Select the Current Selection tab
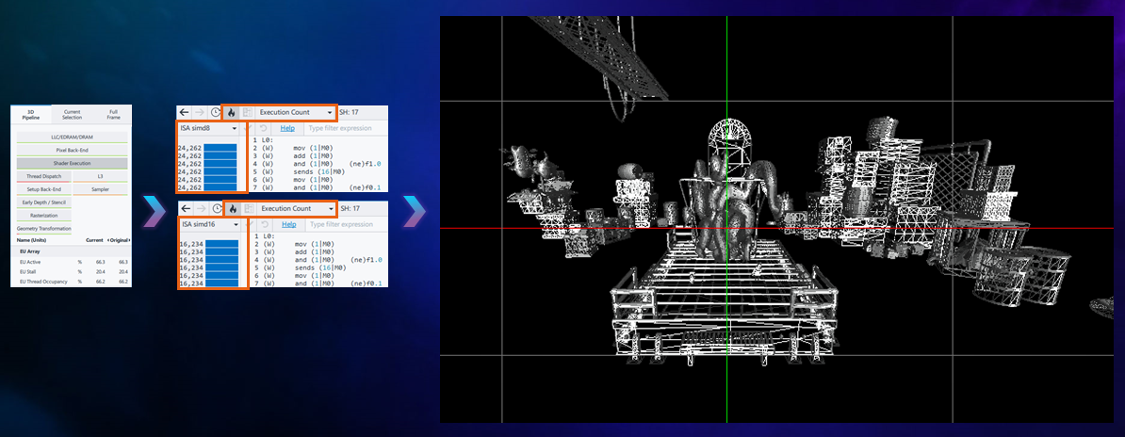Screen dimensions: 1125x437 pyautogui.click(x=72, y=114)
